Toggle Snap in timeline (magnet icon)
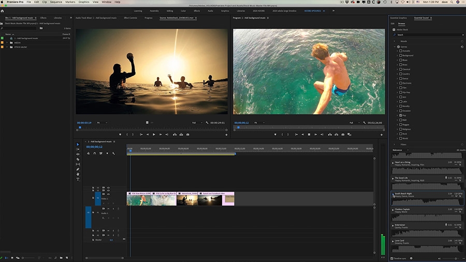Viewport: 466px width, 262px height. tap(95, 153)
